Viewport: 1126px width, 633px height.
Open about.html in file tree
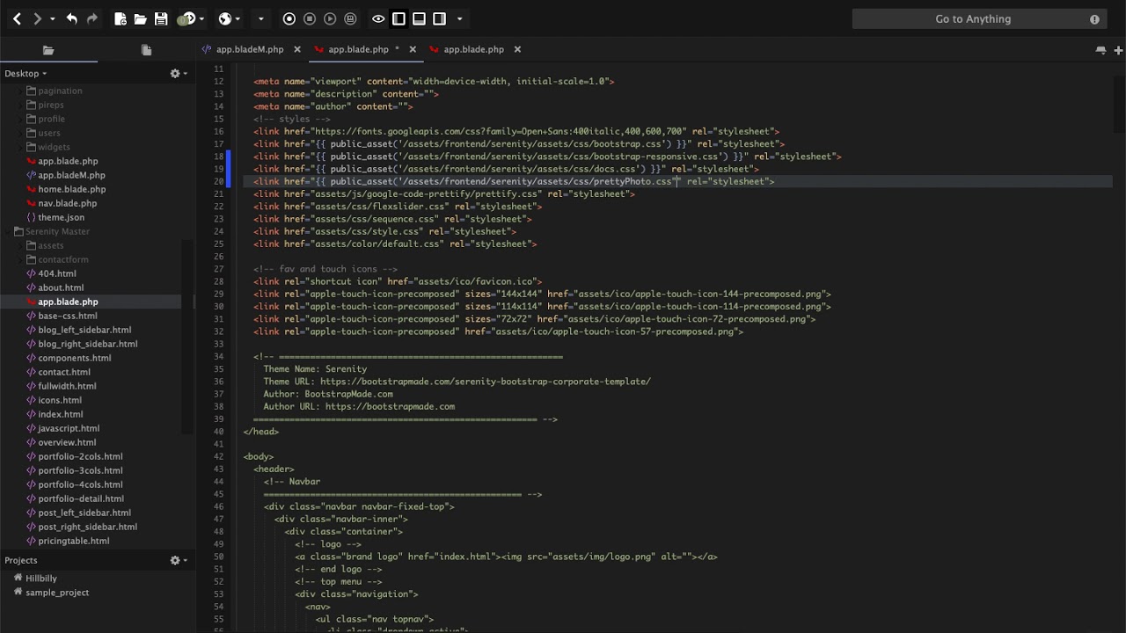[61, 287]
